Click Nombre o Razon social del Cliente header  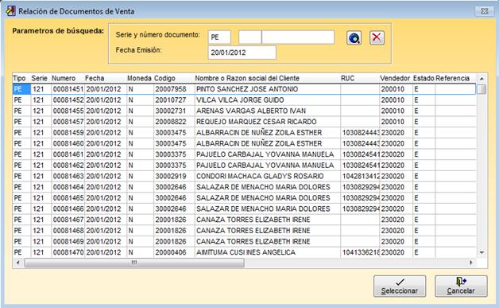point(247,78)
